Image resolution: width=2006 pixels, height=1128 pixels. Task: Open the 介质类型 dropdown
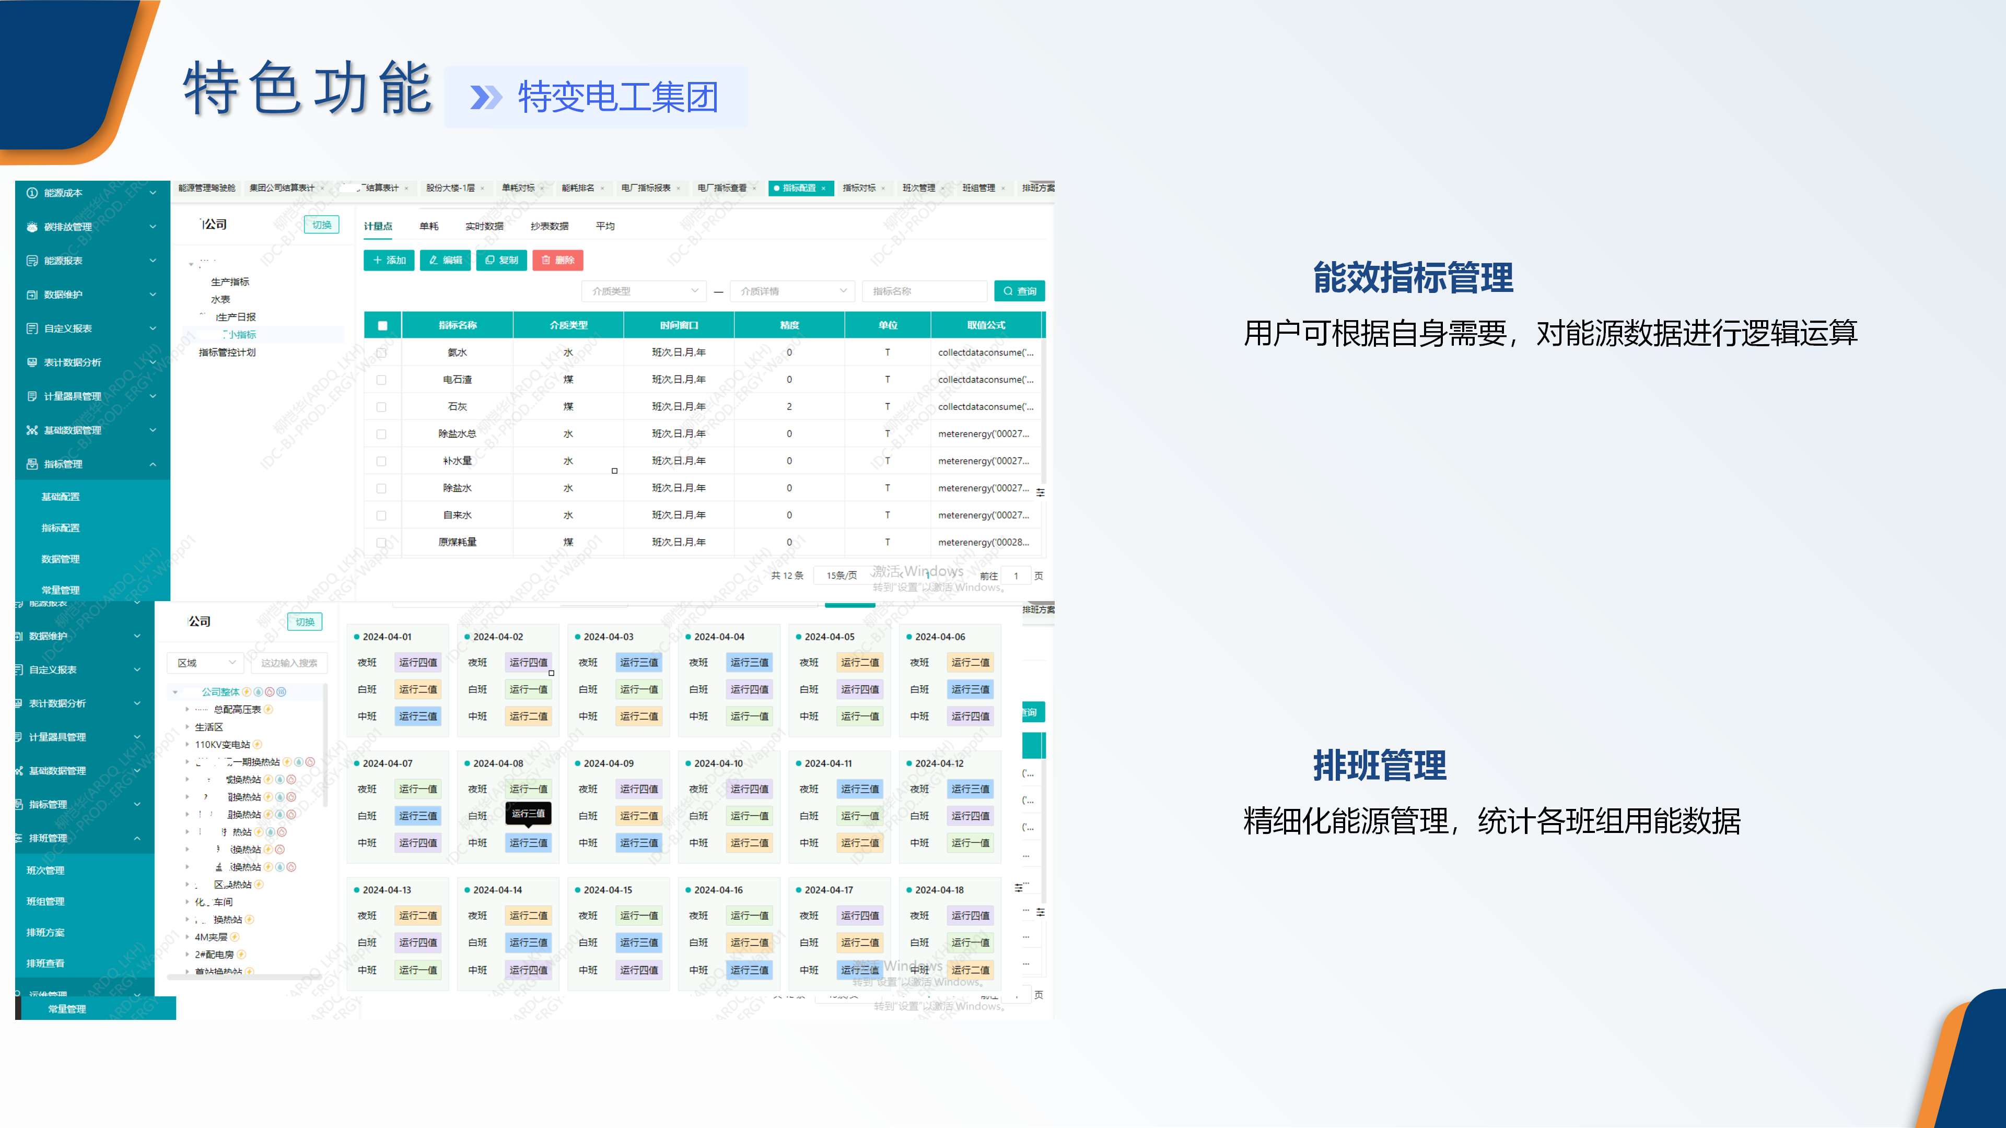point(643,291)
